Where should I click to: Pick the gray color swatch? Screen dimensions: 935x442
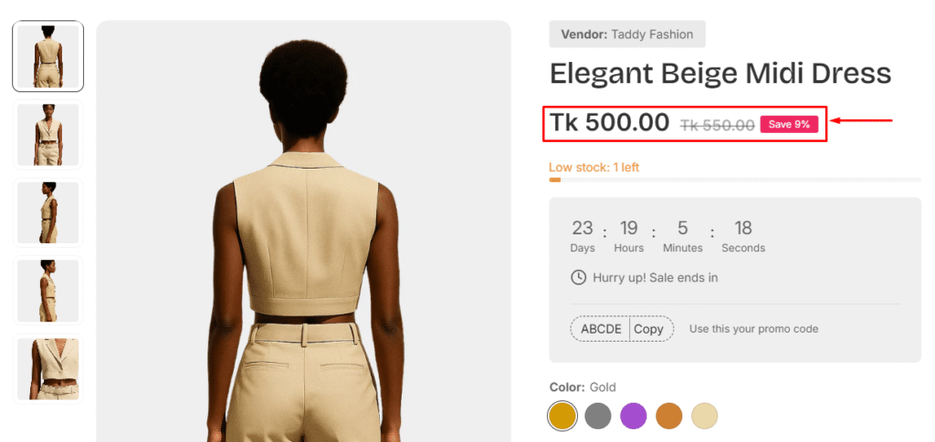[x=598, y=416]
